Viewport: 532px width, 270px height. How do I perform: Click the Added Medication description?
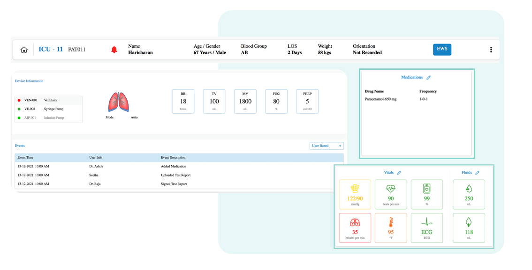[x=174, y=167]
